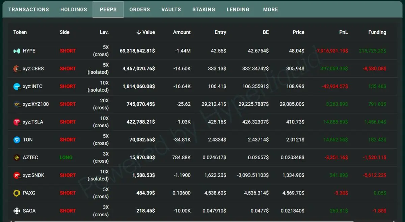Image resolution: width=405 pixels, height=222 pixels.
Task: Click xyz:XYZ100 price 29,085.00$
Action: click(x=292, y=104)
